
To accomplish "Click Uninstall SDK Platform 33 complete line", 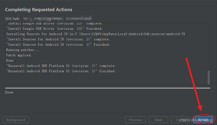I will [61, 66].
